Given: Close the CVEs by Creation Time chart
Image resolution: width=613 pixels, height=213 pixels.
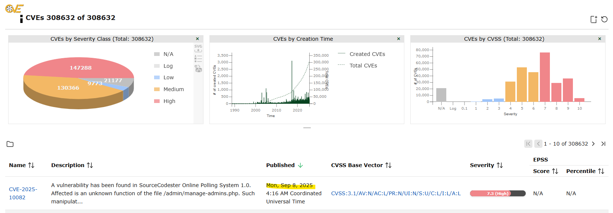Looking at the screenshot, I should click(398, 39).
